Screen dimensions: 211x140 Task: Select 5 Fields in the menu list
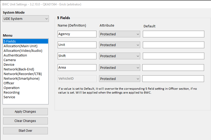(x=25, y=41)
